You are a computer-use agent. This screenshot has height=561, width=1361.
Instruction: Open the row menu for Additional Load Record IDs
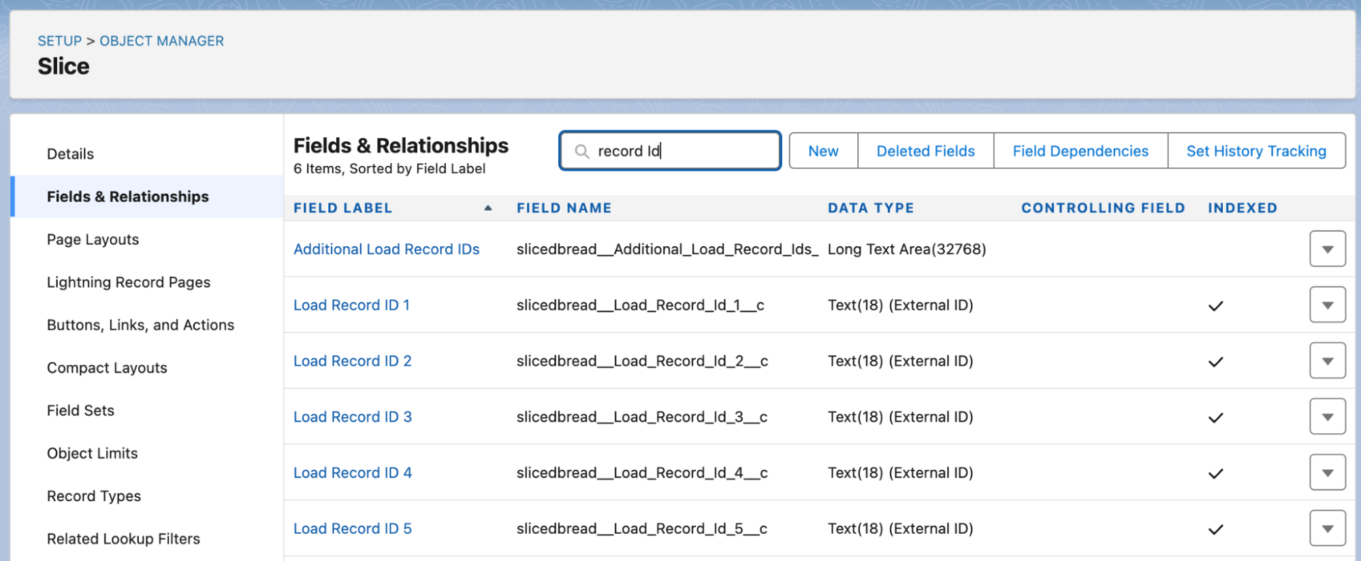tap(1327, 249)
